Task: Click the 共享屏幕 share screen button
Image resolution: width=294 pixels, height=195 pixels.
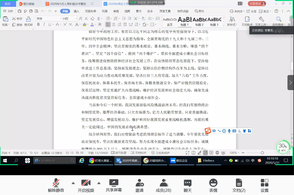Action: point(114,186)
